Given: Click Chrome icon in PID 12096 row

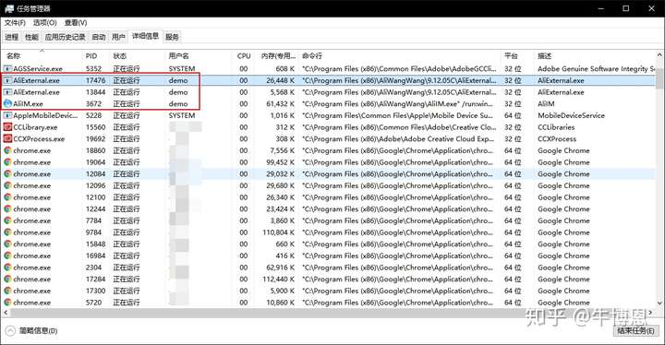Looking at the screenshot, I should pyautogui.click(x=7, y=185).
